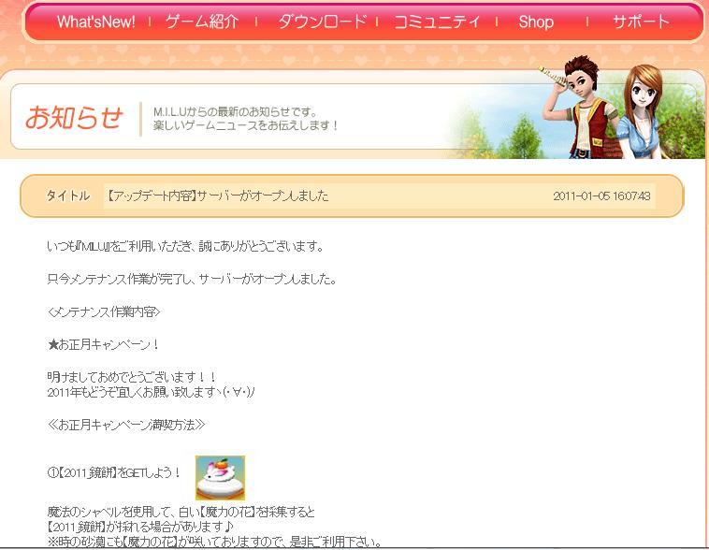Click the orange お知らせ heading
Viewport: 709px width, 550px height.
74,118
